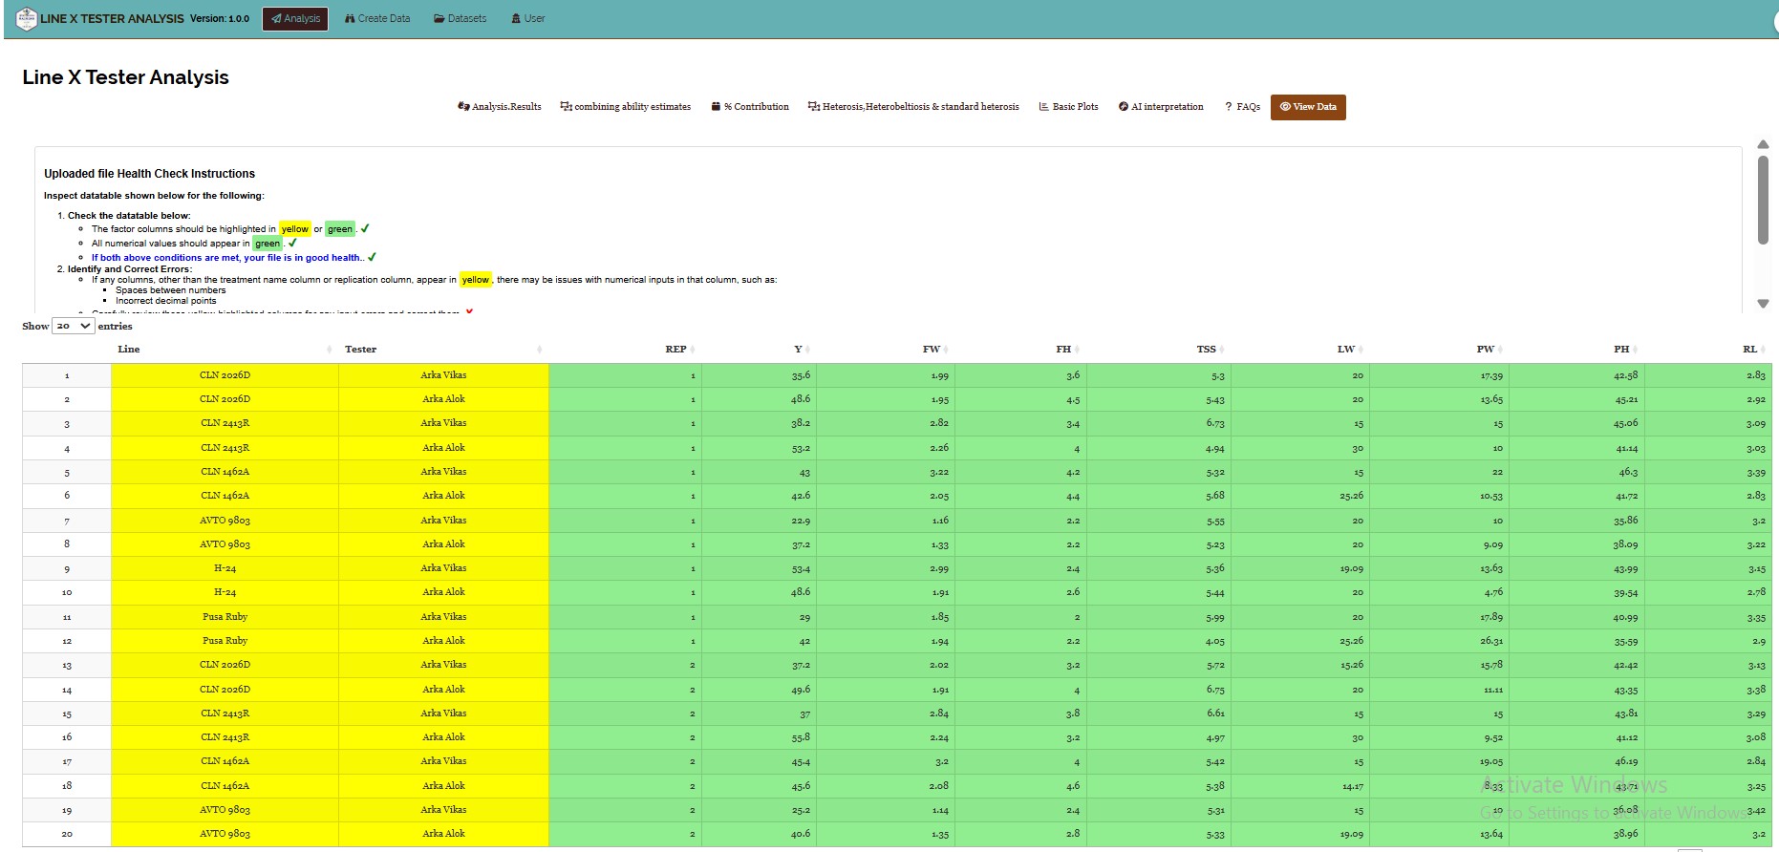
Task: Select Line cell 'CLN 2026D' in row 1
Action: coord(225,375)
